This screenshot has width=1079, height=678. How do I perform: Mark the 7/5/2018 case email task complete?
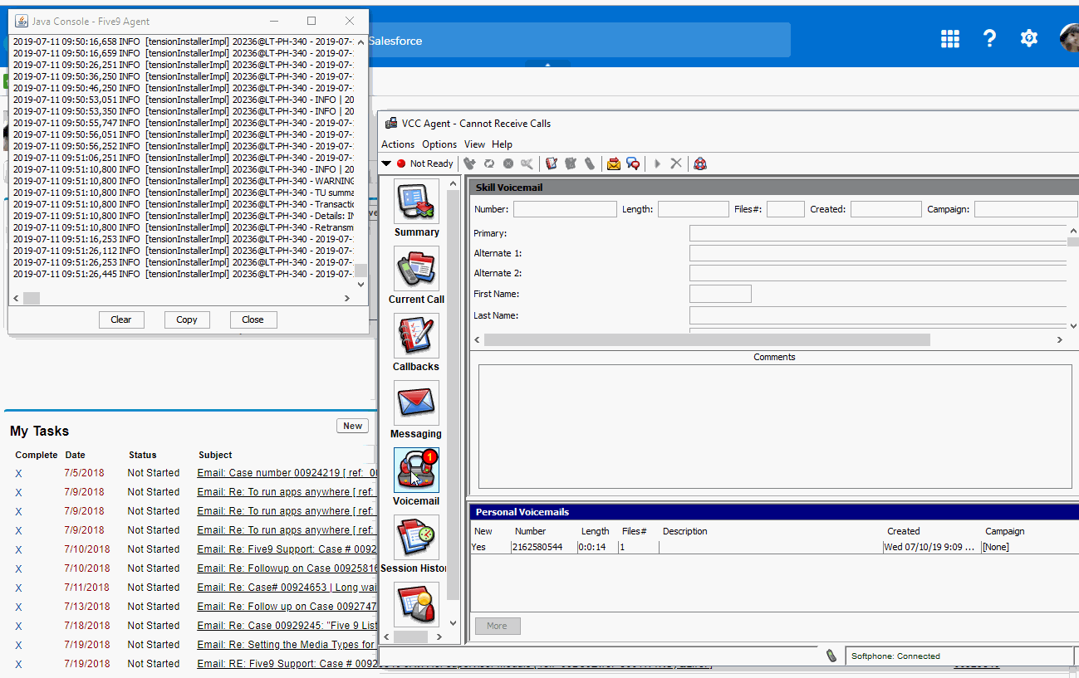click(19, 472)
